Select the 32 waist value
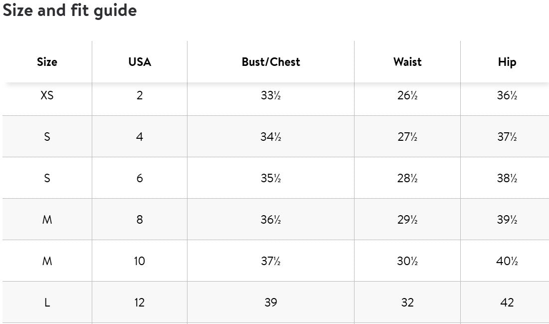 [407, 303]
